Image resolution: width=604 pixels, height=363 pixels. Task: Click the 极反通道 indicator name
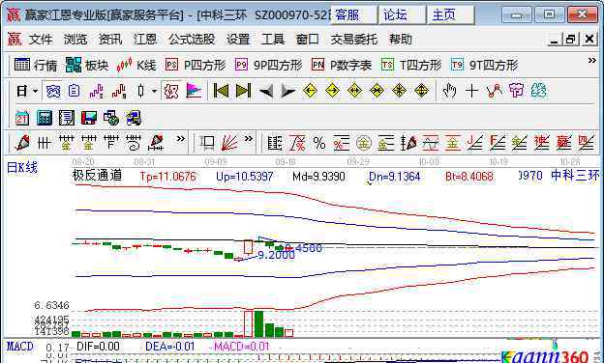pyautogui.click(x=97, y=176)
